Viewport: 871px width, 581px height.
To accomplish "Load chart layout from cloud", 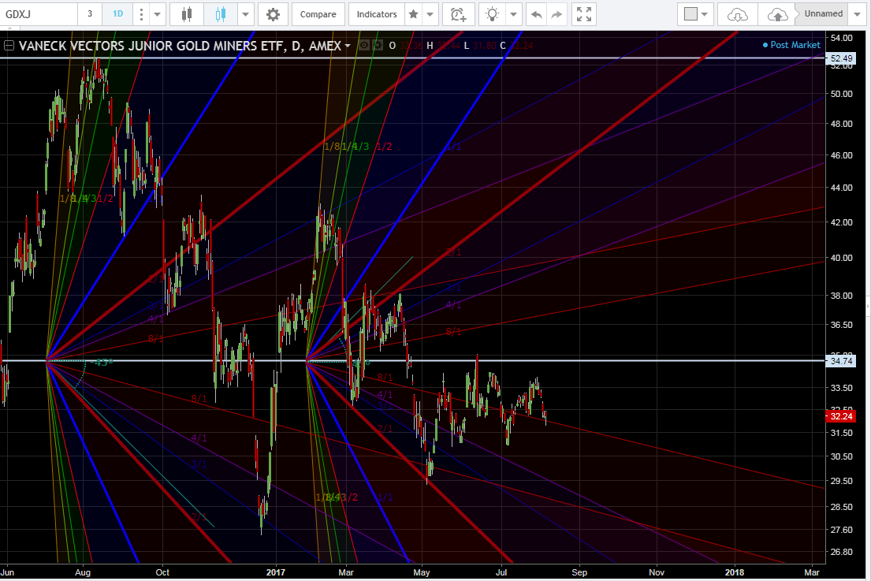I will click(737, 14).
